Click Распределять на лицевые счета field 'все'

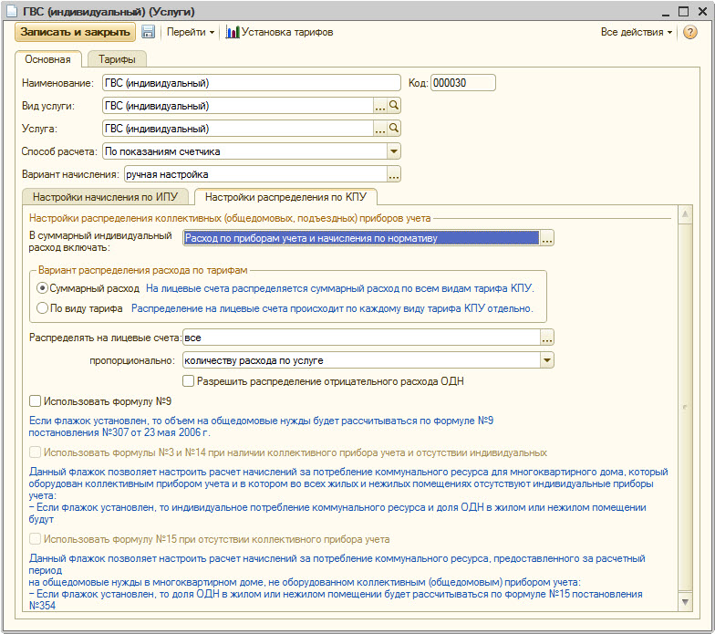[x=361, y=338]
